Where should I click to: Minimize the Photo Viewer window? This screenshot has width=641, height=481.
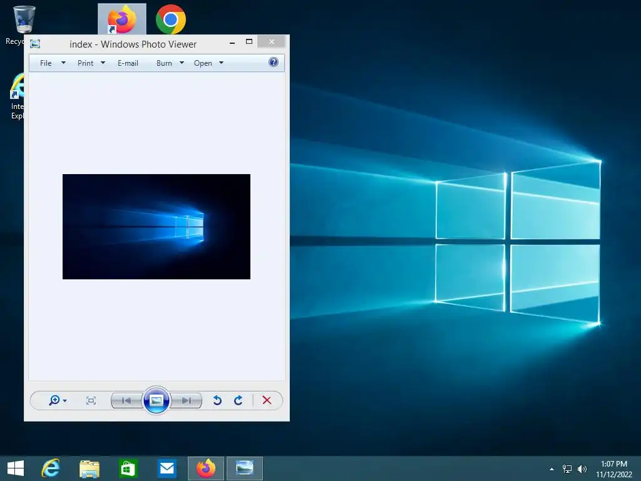[232, 42]
